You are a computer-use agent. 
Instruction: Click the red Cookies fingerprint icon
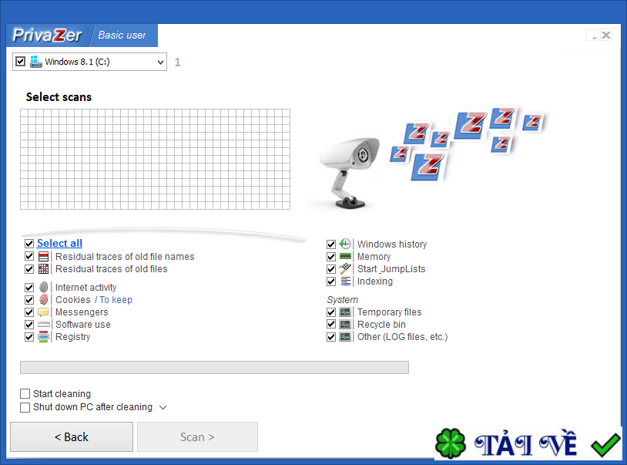click(x=44, y=300)
